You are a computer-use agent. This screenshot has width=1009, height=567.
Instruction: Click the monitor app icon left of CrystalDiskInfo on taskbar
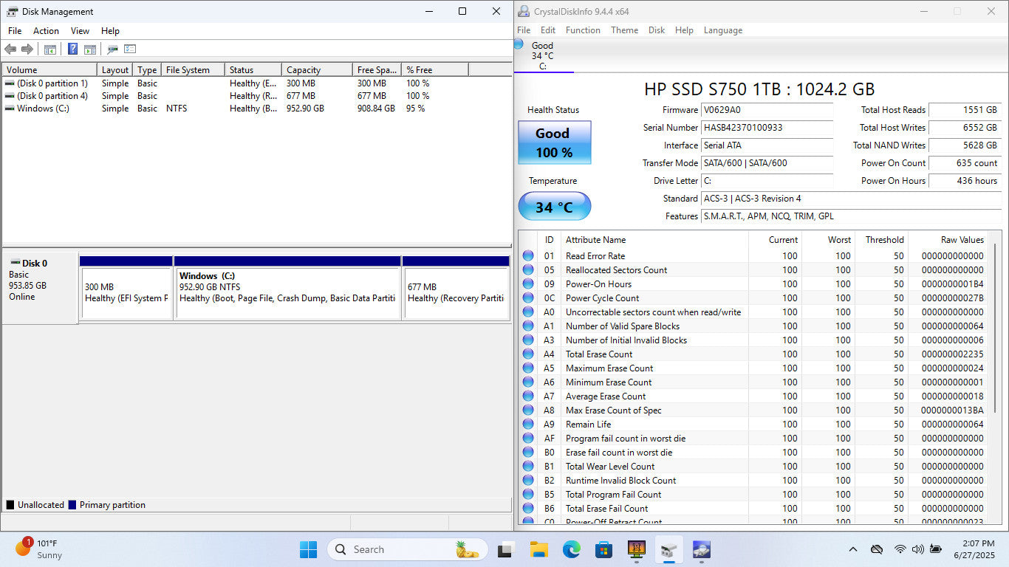tap(636, 549)
